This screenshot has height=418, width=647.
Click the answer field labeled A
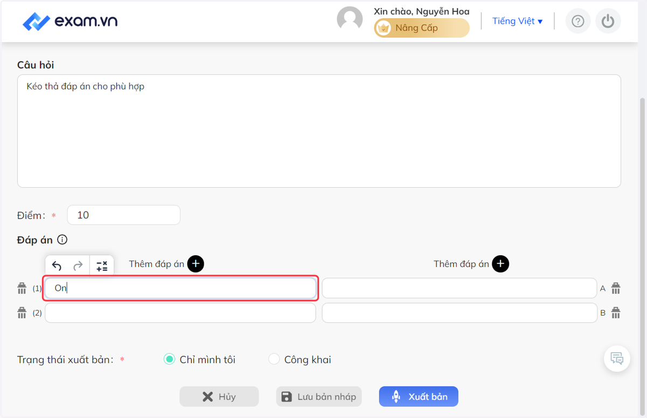(459, 288)
